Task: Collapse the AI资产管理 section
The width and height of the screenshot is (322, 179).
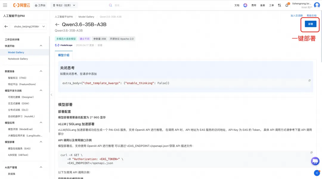Action: (41, 167)
